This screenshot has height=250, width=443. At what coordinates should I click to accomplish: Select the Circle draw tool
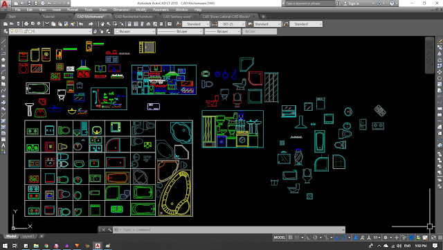3,78
